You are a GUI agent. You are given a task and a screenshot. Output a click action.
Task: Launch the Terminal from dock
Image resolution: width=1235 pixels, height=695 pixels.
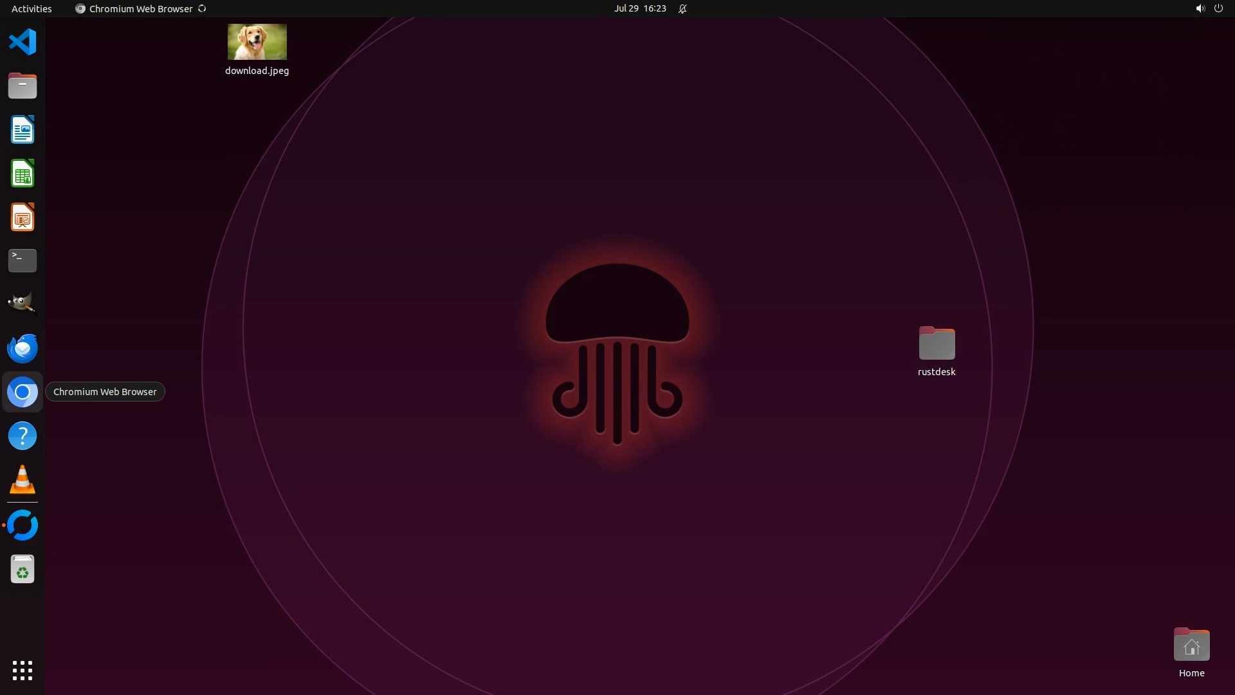coord(23,261)
